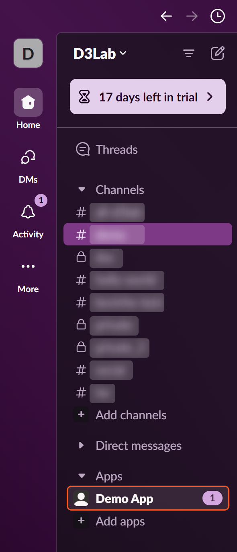Click Add apps
The image size is (237, 552).
click(120, 521)
